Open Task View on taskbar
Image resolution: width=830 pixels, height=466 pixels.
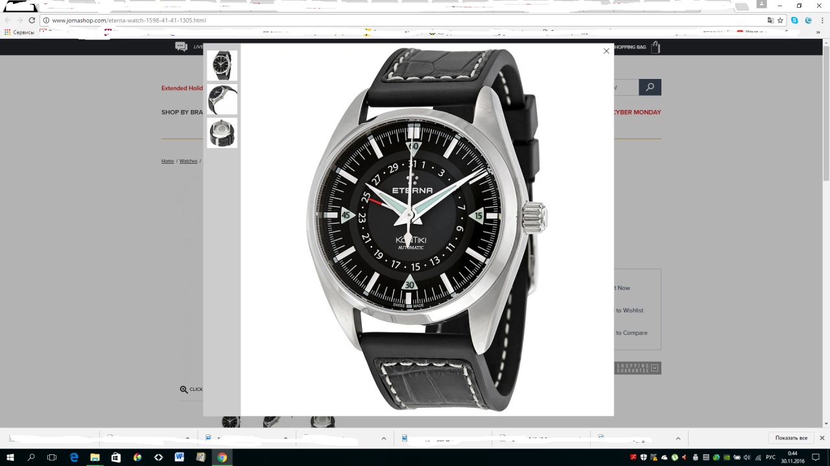tap(52, 457)
